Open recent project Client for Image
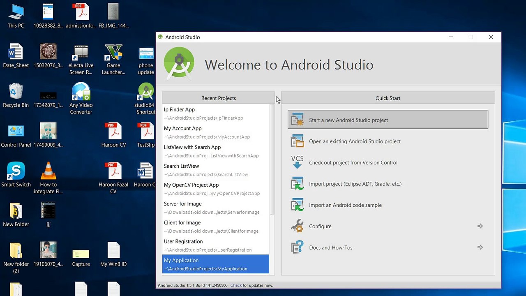 (x=216, y=227)
